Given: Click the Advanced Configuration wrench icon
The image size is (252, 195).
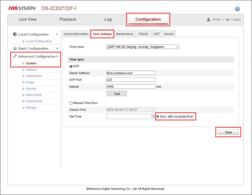Looking at the screenshot, I should pos(15,56).
